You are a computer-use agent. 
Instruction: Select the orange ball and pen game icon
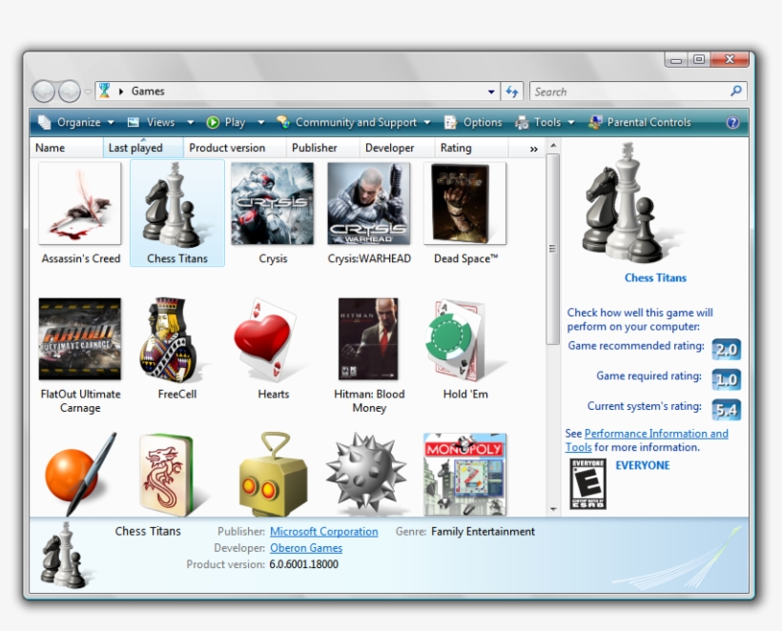80,474
